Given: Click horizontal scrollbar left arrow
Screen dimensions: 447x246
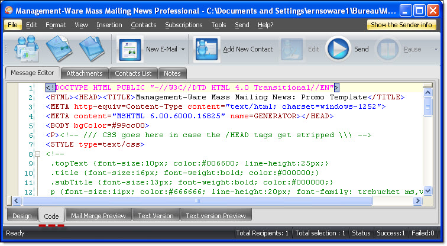Looking at the screenshot, I should (x=16, y=201).
